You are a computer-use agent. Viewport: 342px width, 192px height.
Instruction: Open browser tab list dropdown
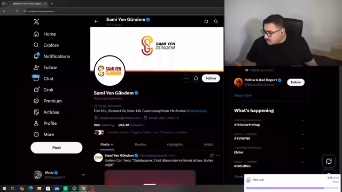coord(3,4)
